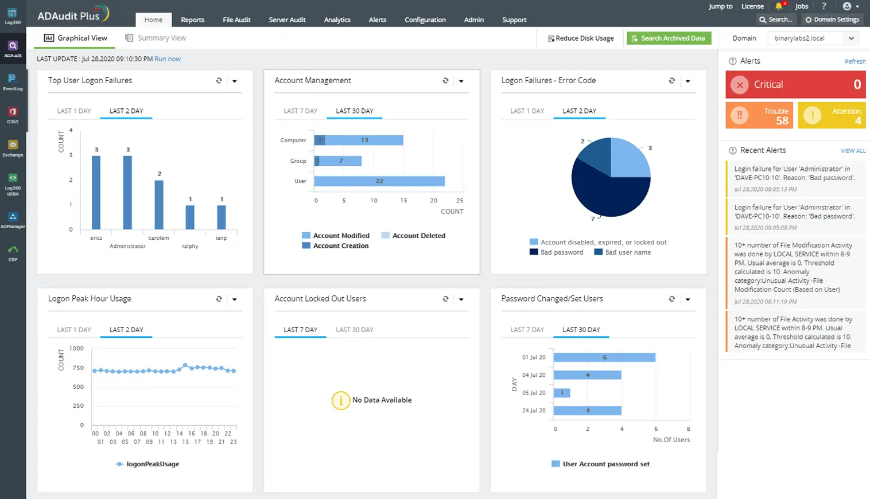The height and width of the screenshot is (499, 870).
Task: Expand Top User Logon Failures options menu
Action: point(235,81)
